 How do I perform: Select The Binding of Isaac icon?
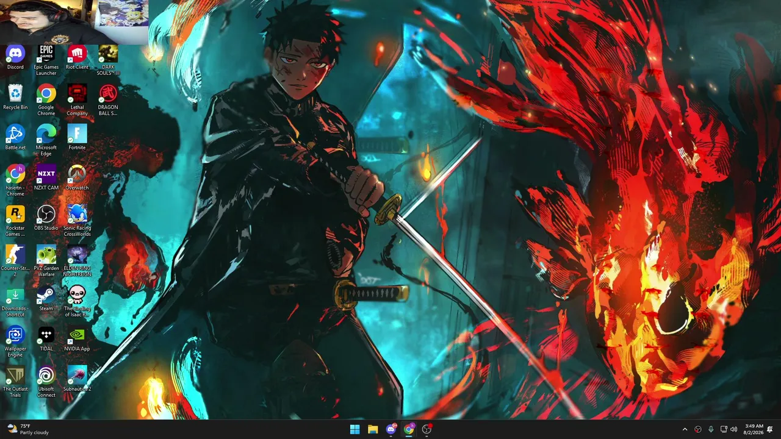[77, 302]
